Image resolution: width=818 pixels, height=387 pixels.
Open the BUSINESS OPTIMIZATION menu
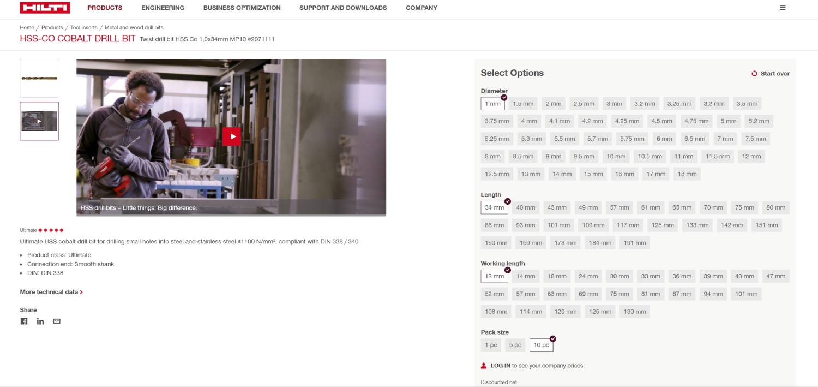pyautogui.click(x=242, y=8)
